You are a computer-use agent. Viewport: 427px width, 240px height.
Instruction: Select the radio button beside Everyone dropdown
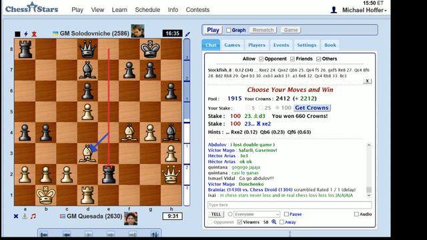coord(230,214)
